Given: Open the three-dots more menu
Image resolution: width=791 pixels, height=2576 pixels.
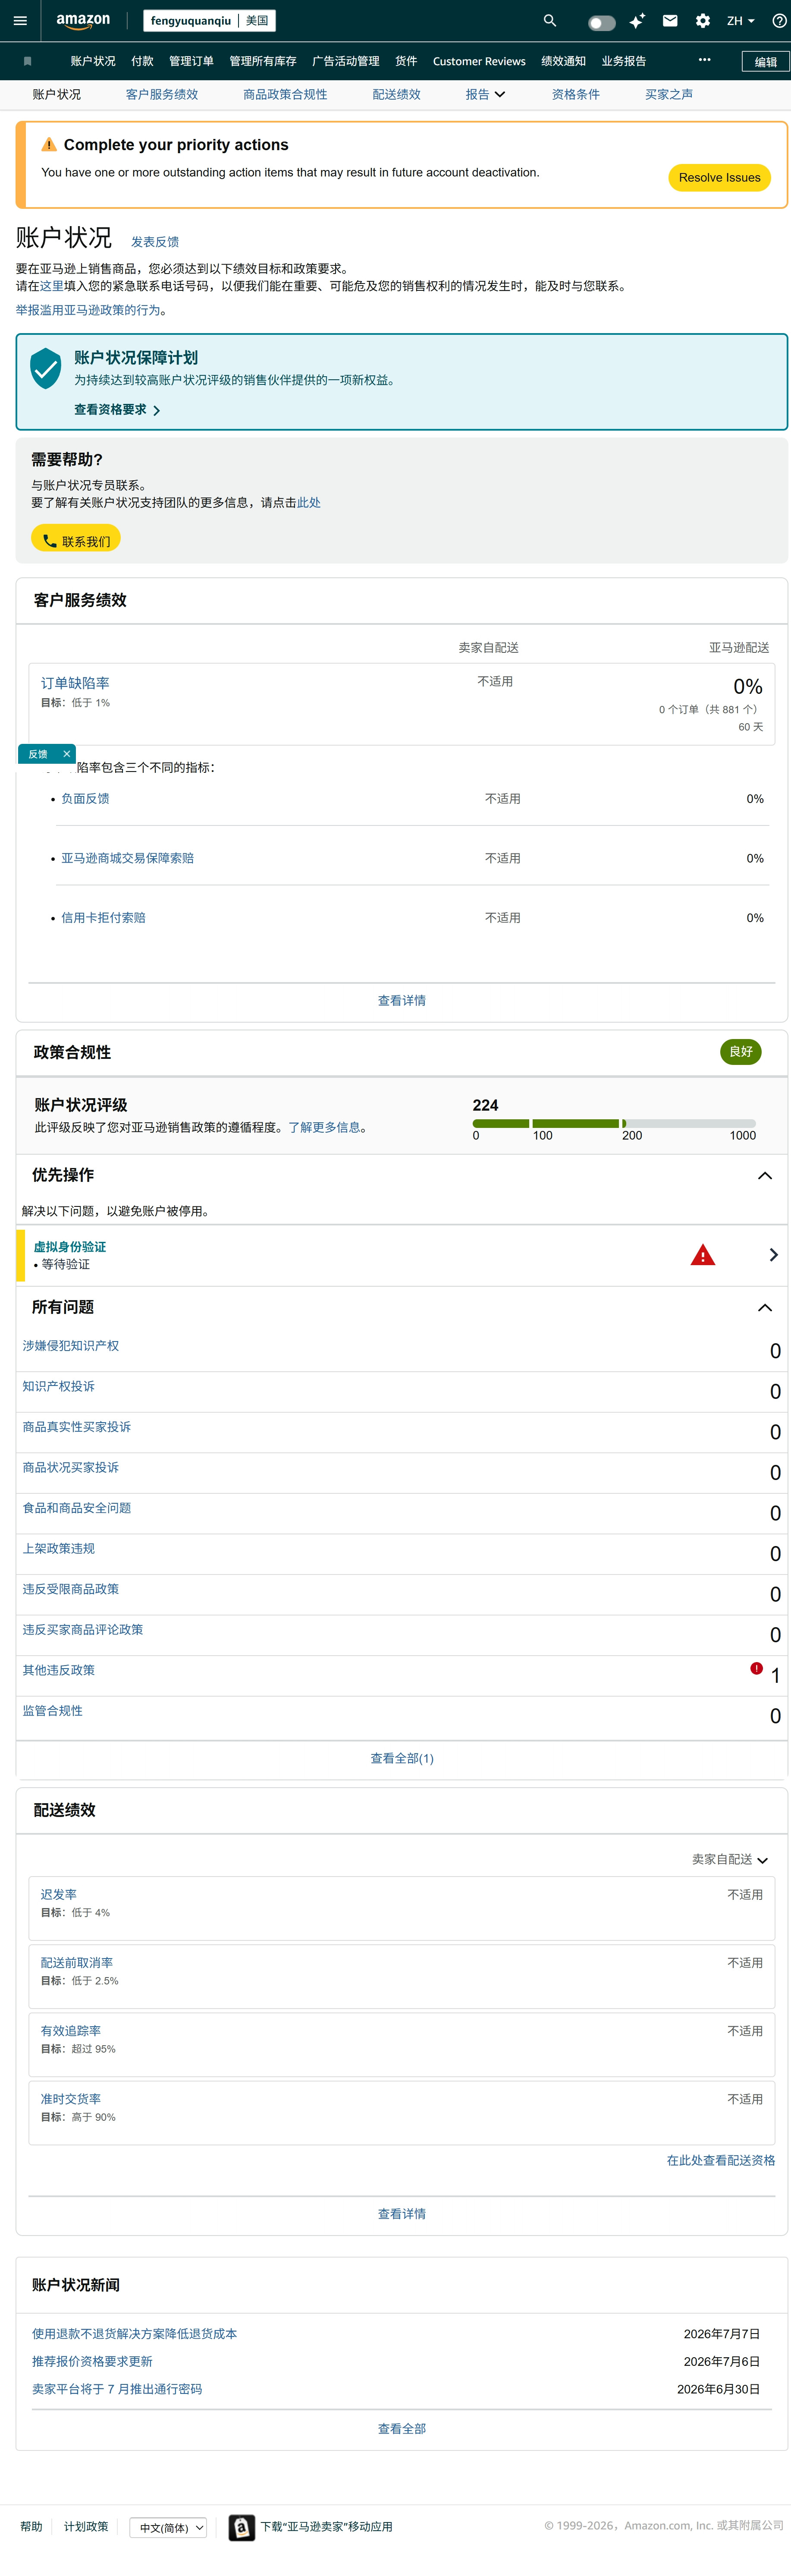Looking at the screenshot, I should click(705, 60).
